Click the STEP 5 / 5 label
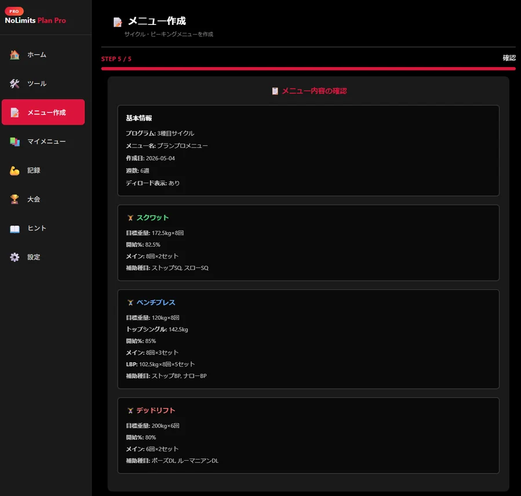521x496 pixels. (x=116, y=59)
